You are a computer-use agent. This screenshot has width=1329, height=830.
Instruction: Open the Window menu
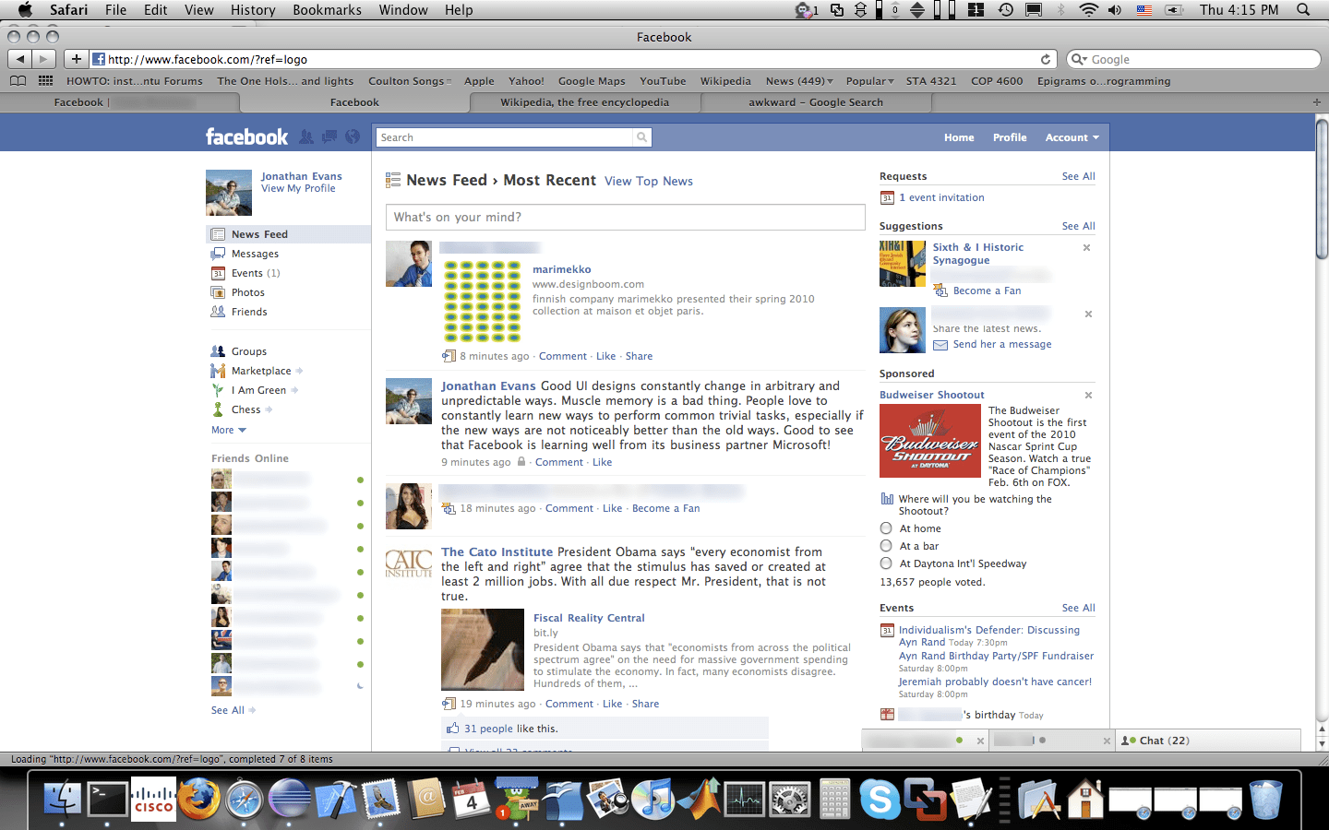click(x=403, y=10)
